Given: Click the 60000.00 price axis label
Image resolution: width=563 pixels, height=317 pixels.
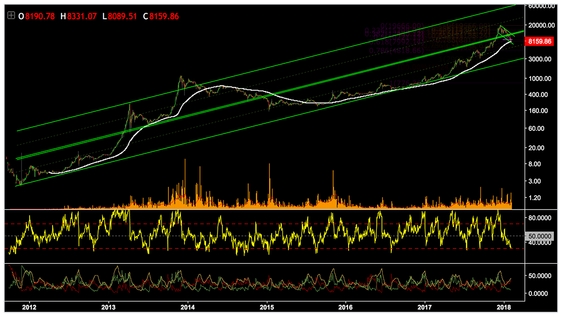Looking at the screenshot, I should click(x=541, y=7).
